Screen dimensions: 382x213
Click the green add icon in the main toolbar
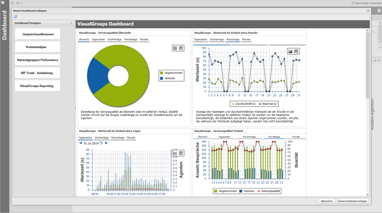(x=18, y=3)
